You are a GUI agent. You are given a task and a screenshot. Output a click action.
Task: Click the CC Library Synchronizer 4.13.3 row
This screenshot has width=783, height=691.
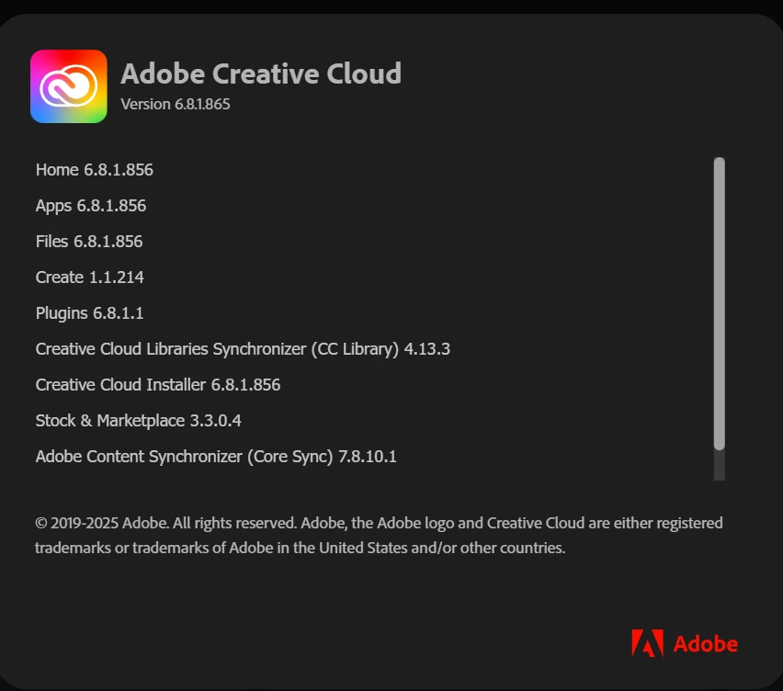coord(243,349)
